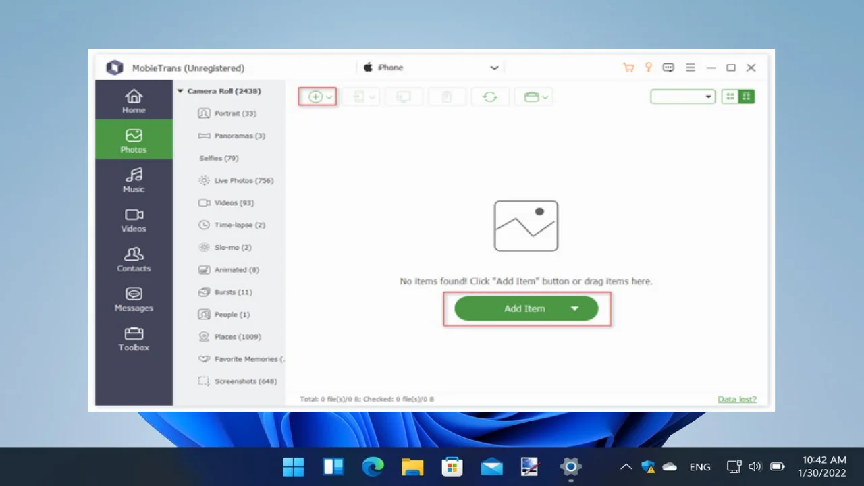Show hidden tray icons chevron
This screenshot has height=486, width=864.
coord(626,466)
